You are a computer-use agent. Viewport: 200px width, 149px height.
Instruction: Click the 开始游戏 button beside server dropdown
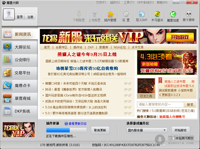pyautogui.click(x=180, y=130)
